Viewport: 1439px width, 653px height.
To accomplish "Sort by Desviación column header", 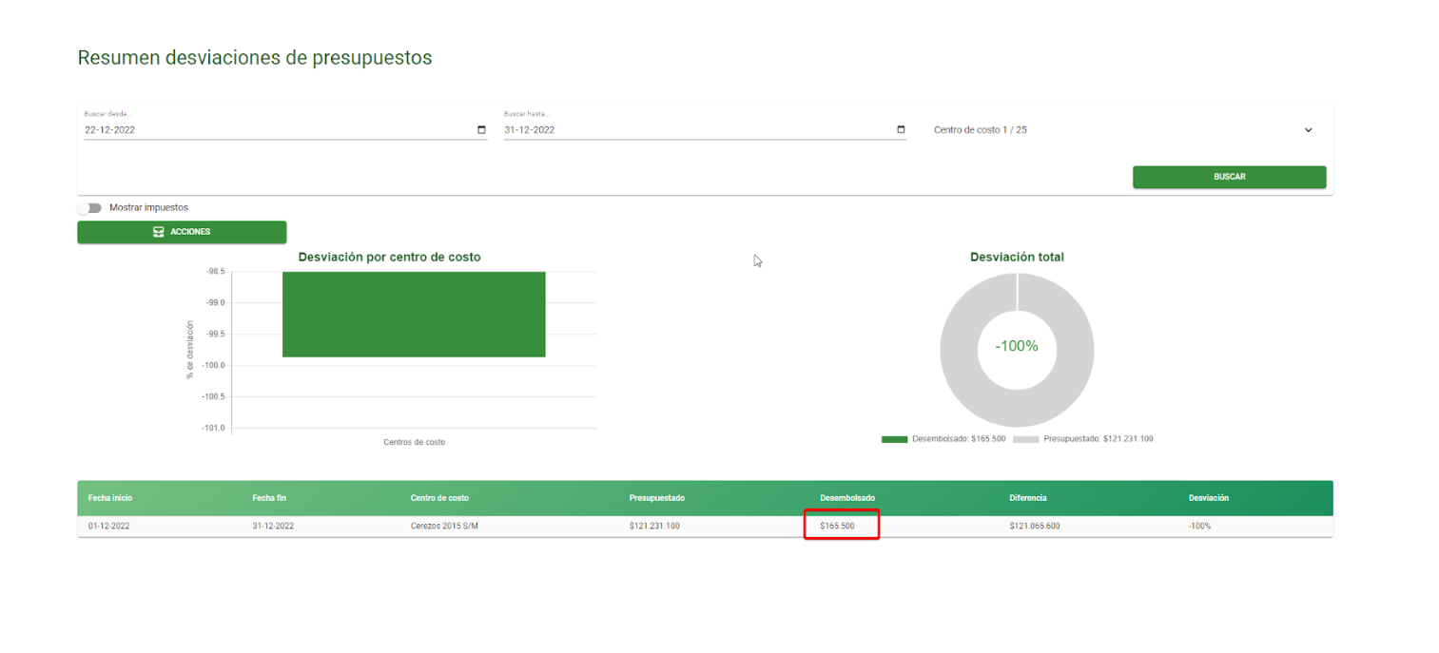I will pos(1208,498).
